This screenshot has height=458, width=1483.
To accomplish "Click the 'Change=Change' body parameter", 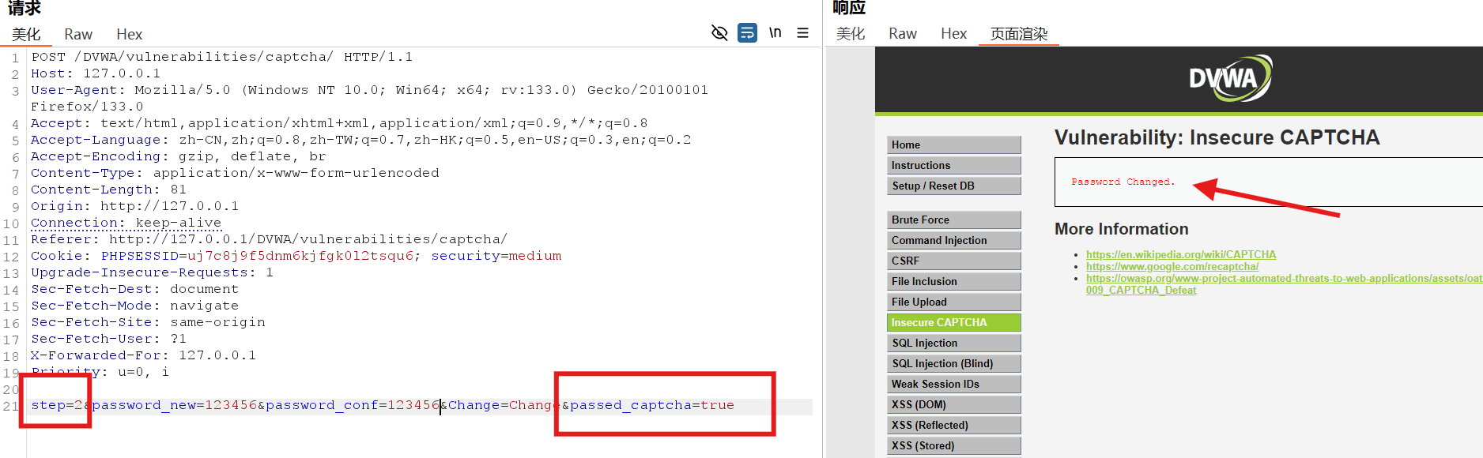I will [x=504, y=405].
